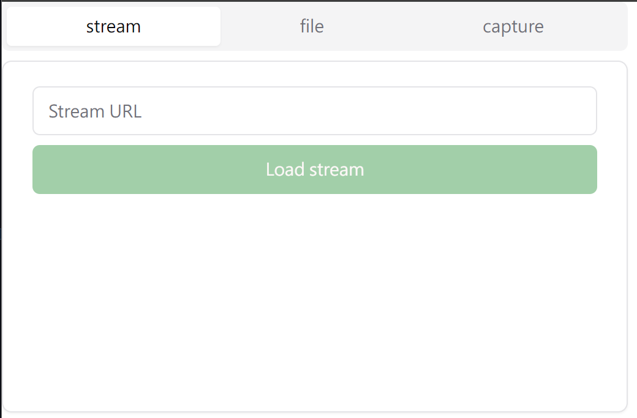
Task: Click the middle tab labeled file
Action: (x=312, y=27)
